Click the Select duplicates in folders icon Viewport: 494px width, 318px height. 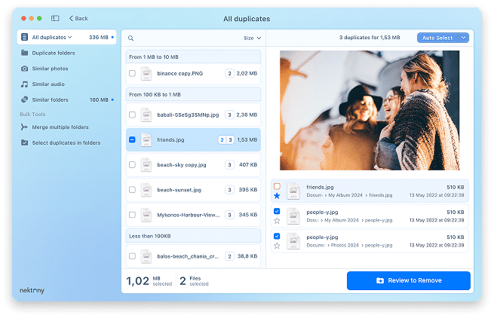25,142
